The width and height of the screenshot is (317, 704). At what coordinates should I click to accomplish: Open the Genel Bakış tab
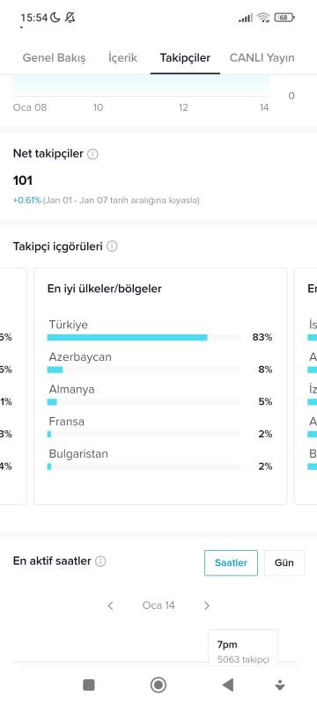(54, 58)
